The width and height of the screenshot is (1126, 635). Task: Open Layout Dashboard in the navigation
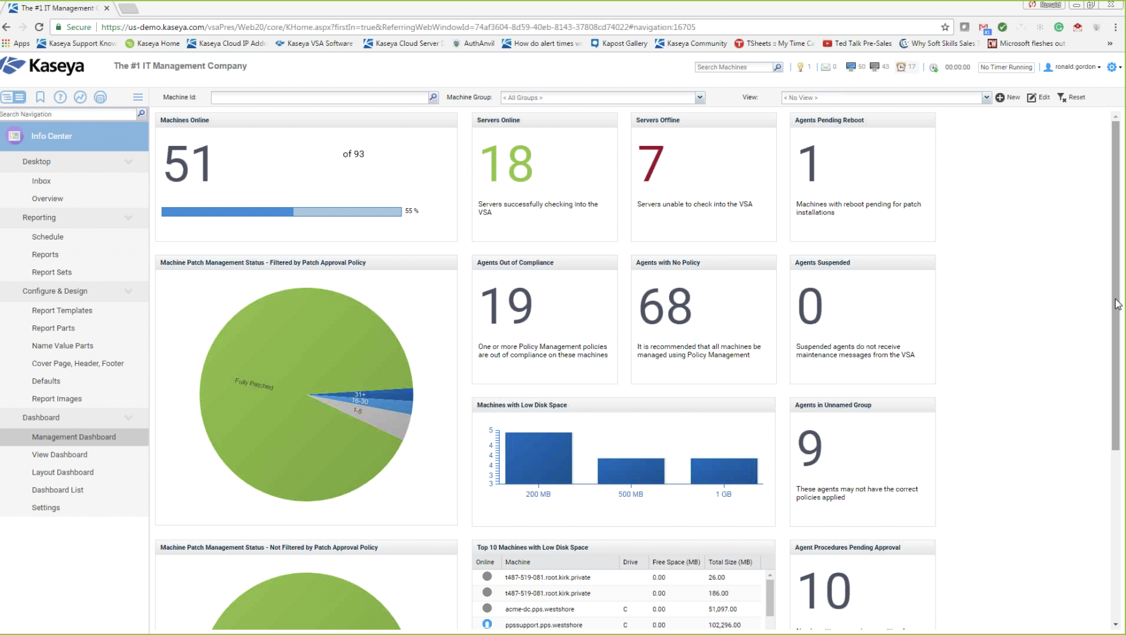[x=62, y=473]
